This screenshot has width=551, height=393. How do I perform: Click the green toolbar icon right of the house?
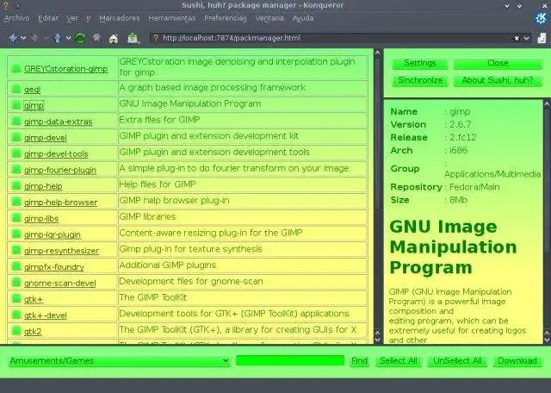pyautogui.click(x=133, y=38)
